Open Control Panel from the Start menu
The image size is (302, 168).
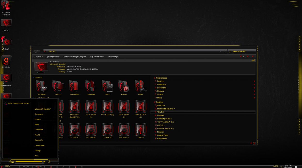pyautogui.click(x=39, y=146)
